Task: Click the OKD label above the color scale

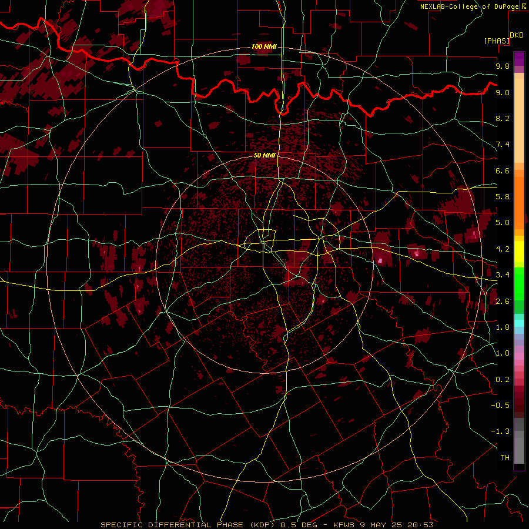Action: pyautogui.click(x=516, y=35)
